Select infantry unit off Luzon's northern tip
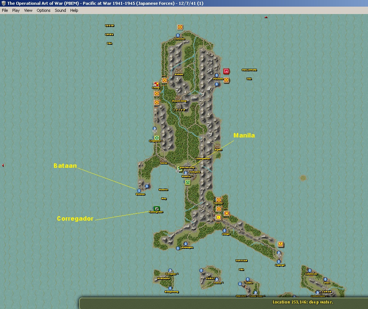This screenshot has width=368, height=309. (180, 27)
